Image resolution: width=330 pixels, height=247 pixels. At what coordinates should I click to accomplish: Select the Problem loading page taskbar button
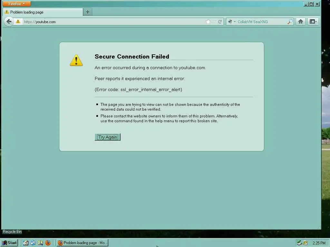click(82, 243)
